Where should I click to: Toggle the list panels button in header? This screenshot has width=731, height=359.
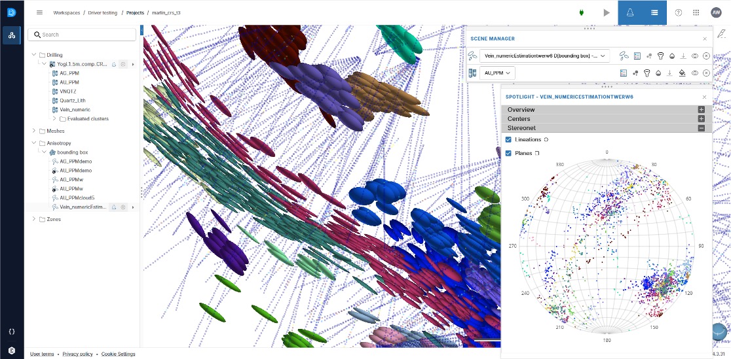654,12
